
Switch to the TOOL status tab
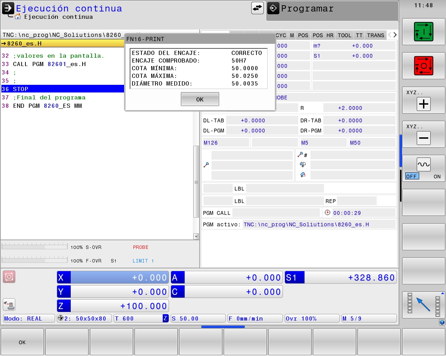pyautogui.click(x=345, y=35)
